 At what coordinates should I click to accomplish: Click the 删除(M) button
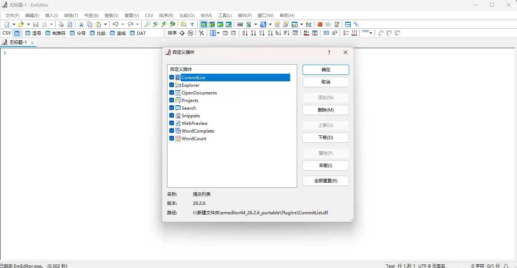(x=326, y=110)
